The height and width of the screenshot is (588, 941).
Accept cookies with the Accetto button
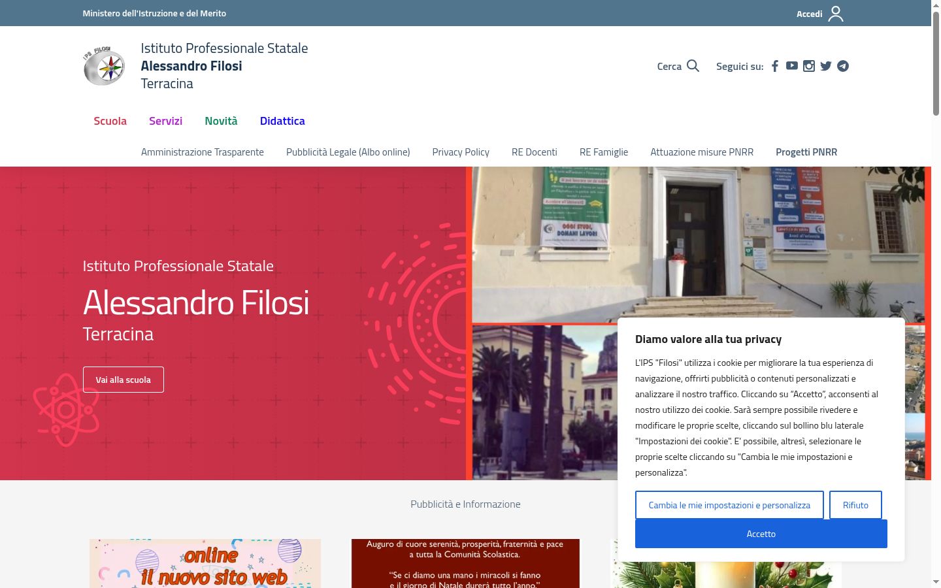(761, 534)
